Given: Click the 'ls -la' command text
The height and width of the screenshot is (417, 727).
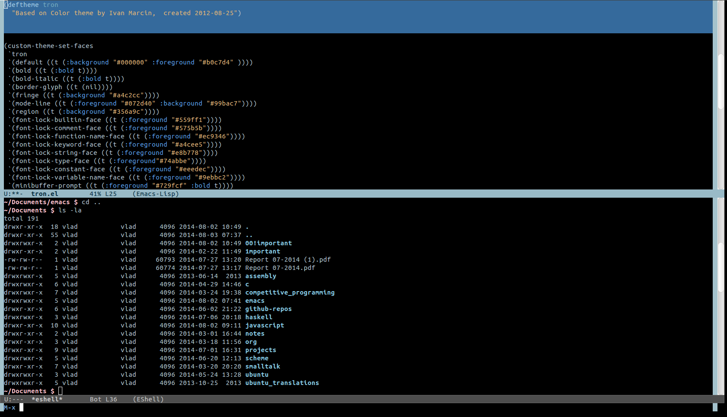Looking at the screenshot, I should [70, 210].
